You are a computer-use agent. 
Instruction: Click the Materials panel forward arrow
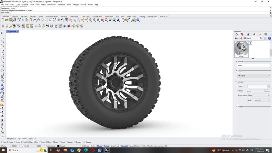point(241,38)
